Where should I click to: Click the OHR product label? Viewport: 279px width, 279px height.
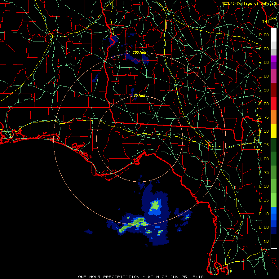272,18
